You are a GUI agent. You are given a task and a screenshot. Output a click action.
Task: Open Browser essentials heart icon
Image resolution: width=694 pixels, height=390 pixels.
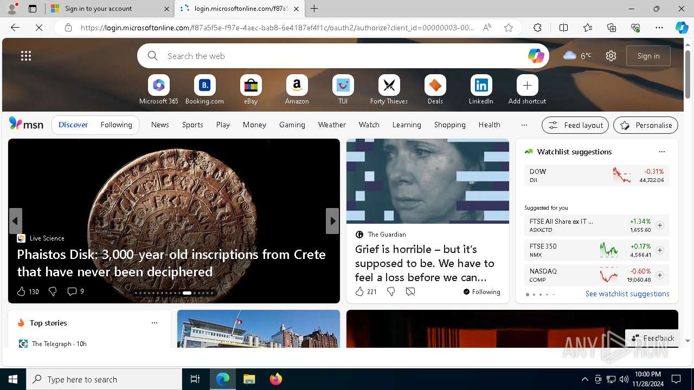(635, 28)
